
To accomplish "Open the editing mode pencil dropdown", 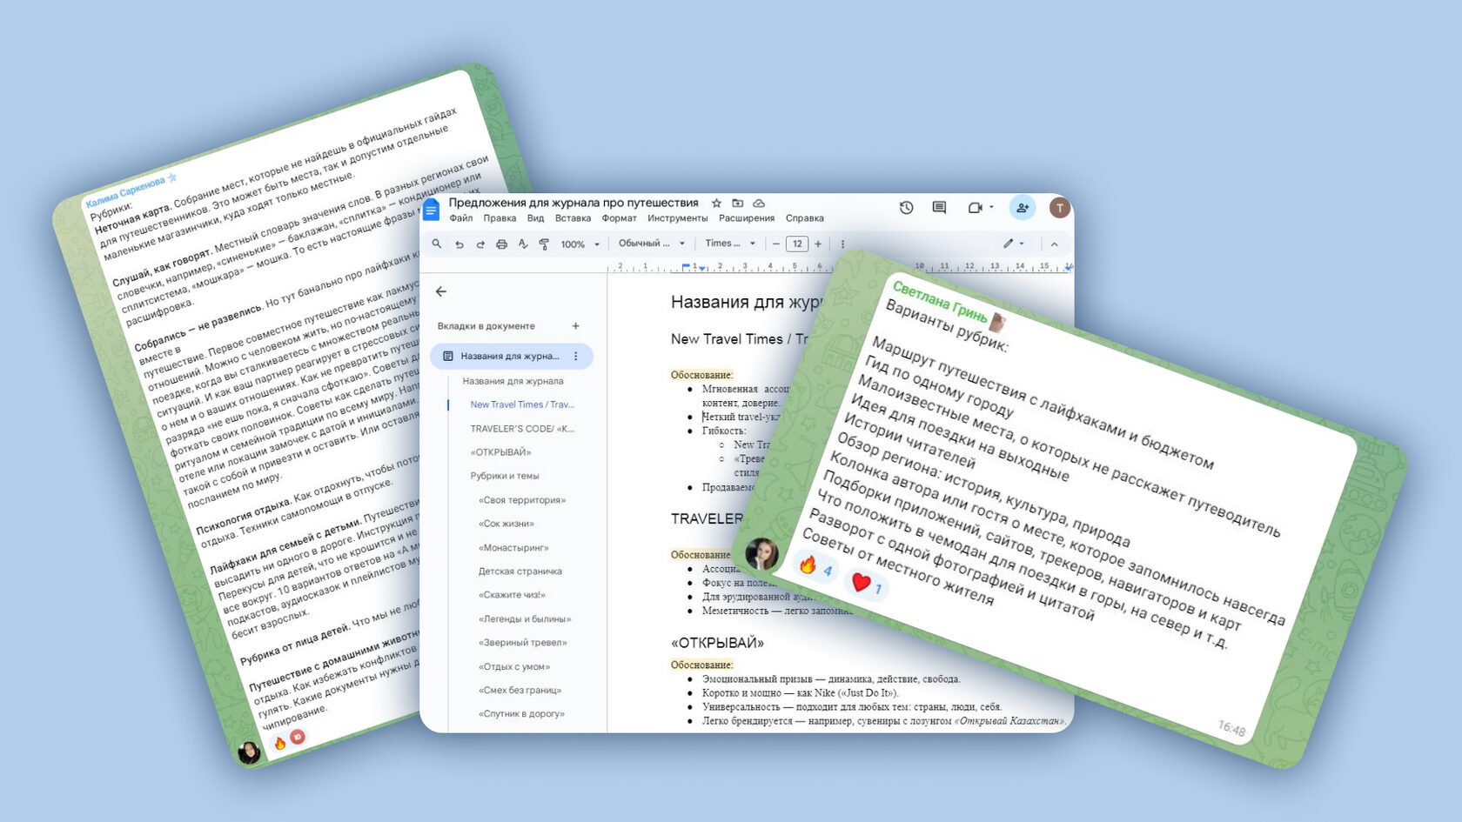I will pos(1014,244).
